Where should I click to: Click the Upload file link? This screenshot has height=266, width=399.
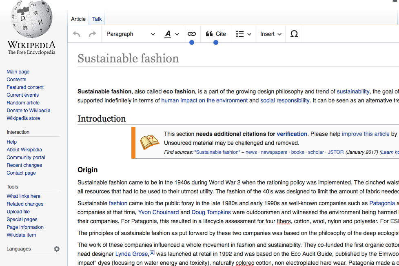pyautogui.click(x=18, y=212)
